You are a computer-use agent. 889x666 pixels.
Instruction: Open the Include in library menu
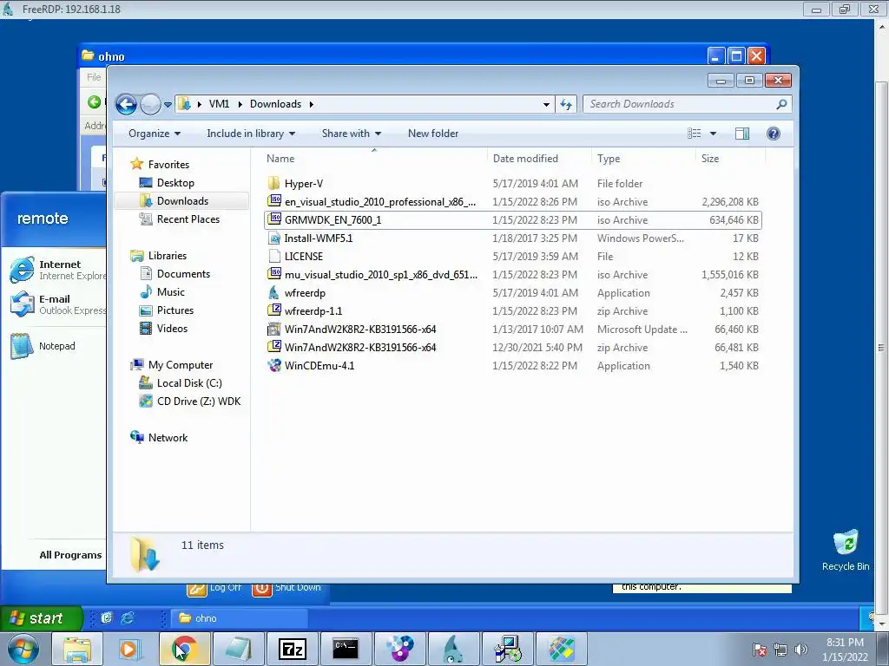click(x=251, y=134)
